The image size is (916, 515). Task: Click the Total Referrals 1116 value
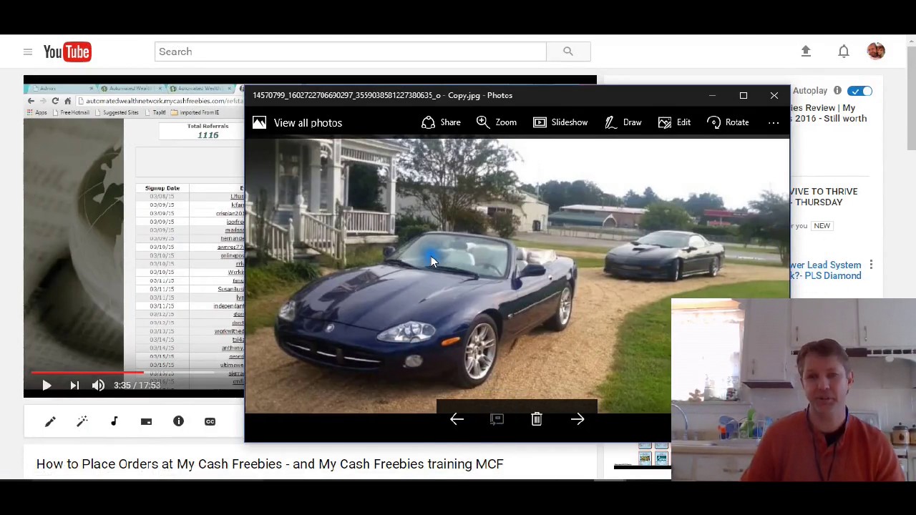[x=208, y=135]
